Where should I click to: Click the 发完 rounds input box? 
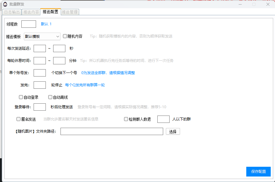[x=40, y=85]
